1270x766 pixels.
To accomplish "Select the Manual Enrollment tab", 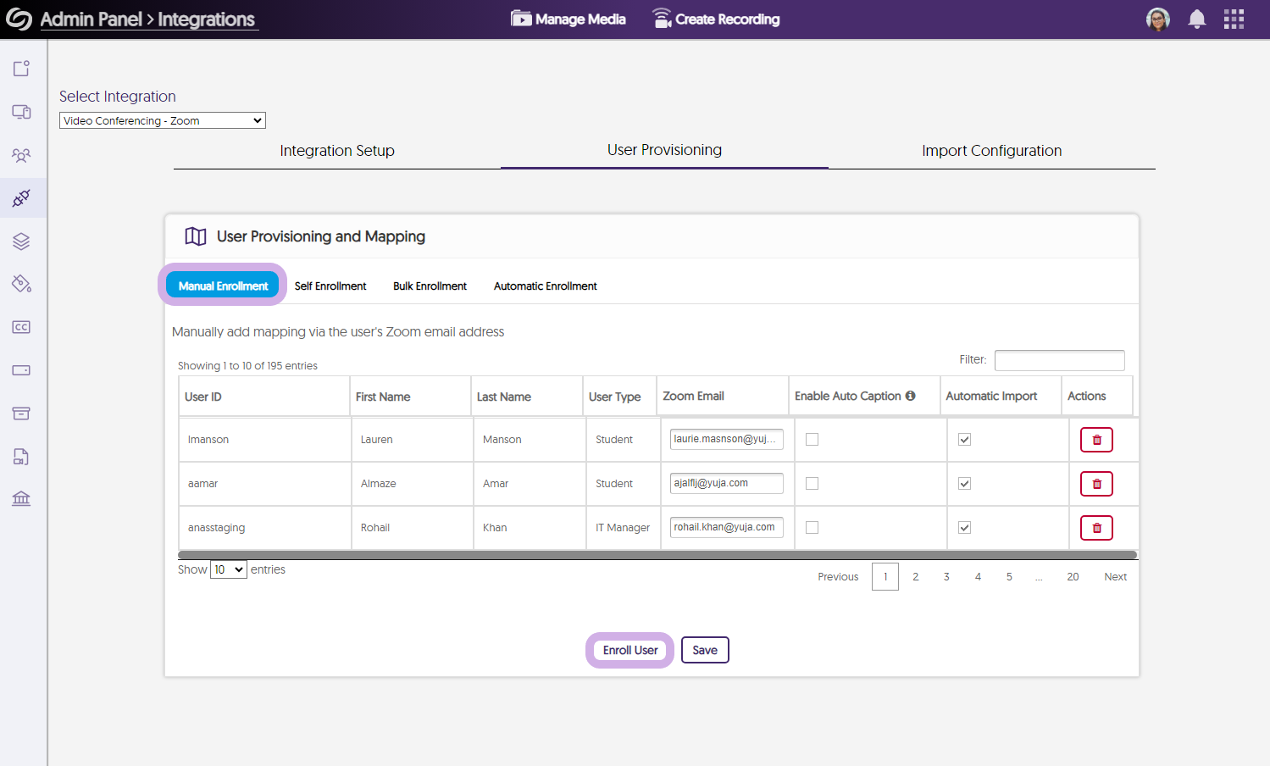I will [223, 286].
